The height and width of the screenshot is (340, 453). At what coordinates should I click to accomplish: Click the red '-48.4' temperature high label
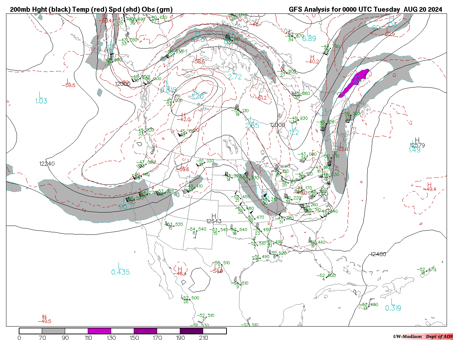179,274
